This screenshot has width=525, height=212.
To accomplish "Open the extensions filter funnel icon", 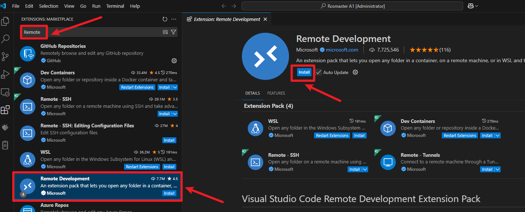I will (x=173, y=32).
